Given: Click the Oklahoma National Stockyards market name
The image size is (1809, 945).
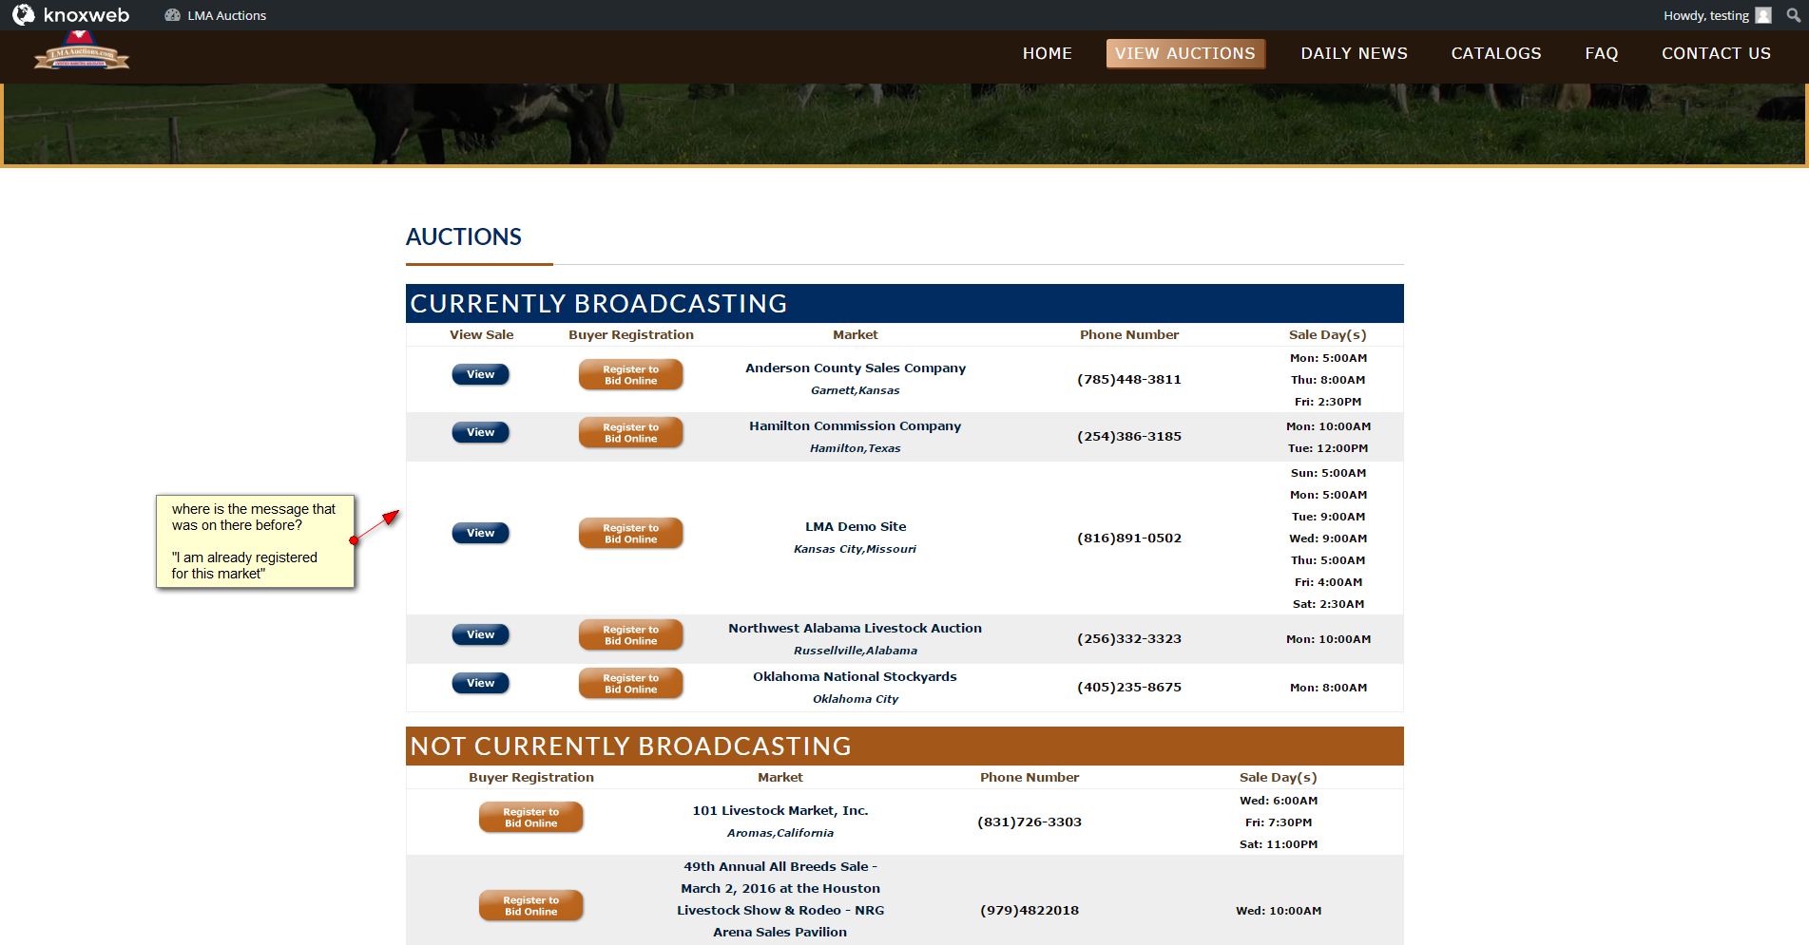Looking at the screenshot, I should [x=856, y=677].
